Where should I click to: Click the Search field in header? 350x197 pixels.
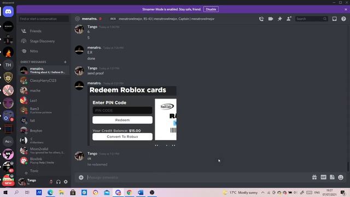pyautogui.click(x=311, y=19)
